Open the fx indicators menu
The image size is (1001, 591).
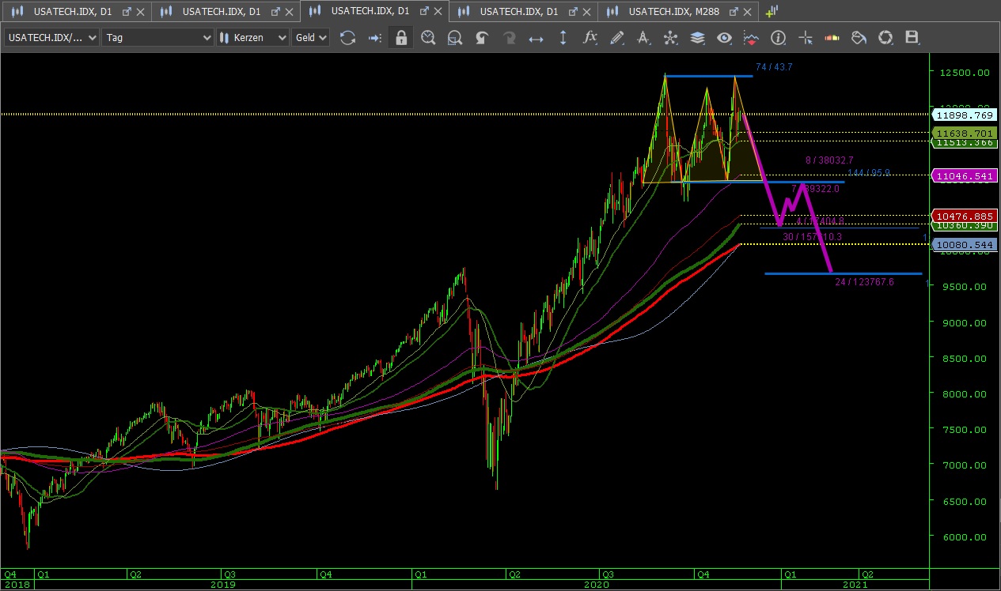tap(590, 37)
